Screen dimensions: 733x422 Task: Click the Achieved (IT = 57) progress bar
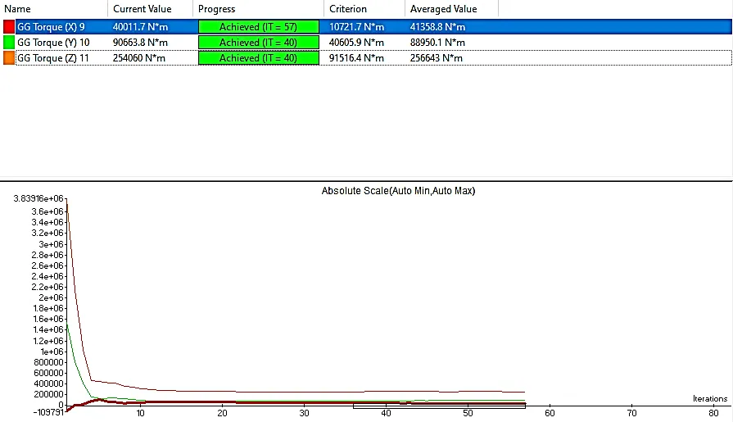click(258, 27)
